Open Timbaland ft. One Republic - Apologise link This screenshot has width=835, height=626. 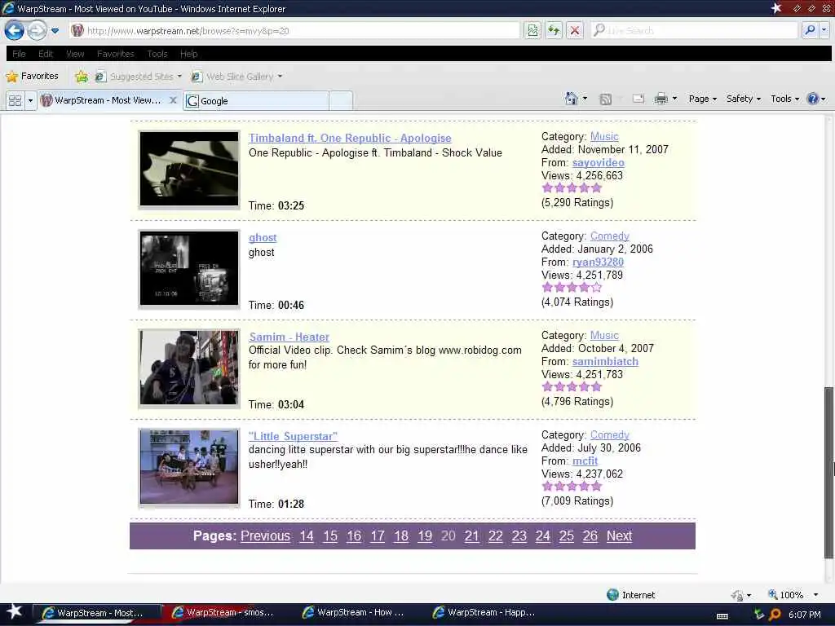click(x=350, y=138)
